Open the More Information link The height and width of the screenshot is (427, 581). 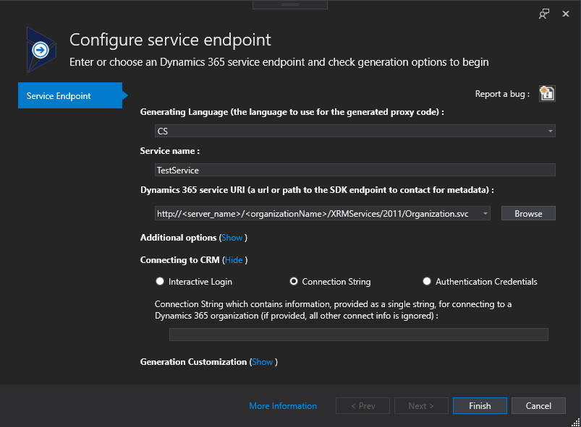point(283,406)
